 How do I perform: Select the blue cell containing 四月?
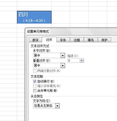34,17
